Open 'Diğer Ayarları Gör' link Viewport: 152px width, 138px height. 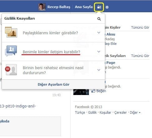point(53,84)
